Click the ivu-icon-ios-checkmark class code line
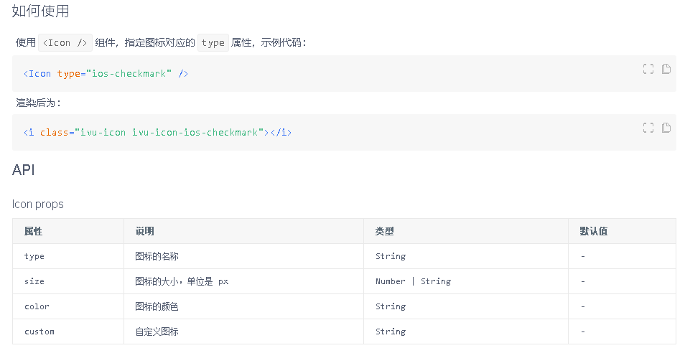 [157, 133]
